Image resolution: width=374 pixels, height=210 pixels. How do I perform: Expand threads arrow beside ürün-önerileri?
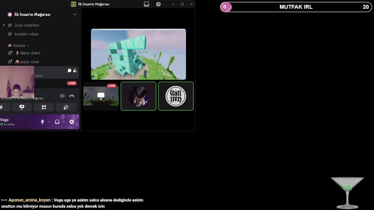point(4,25)
